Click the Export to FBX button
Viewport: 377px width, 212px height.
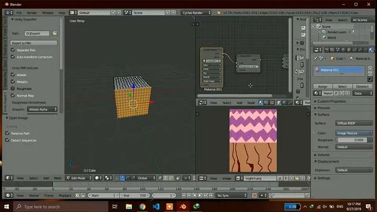pos(34,43)
